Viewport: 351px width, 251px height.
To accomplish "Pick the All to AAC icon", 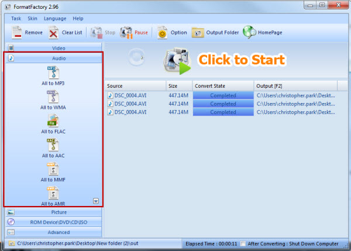I will (x=53, y=145).
